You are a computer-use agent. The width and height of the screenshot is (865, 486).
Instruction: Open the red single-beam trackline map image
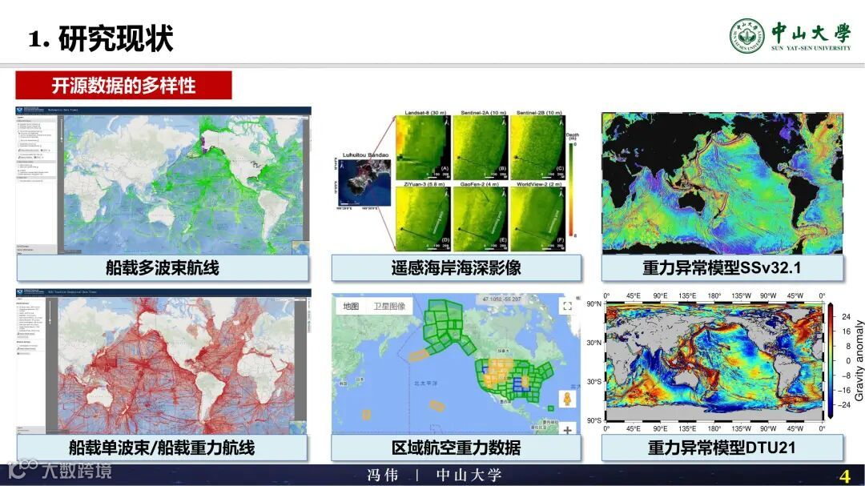[x=176, y=367]
